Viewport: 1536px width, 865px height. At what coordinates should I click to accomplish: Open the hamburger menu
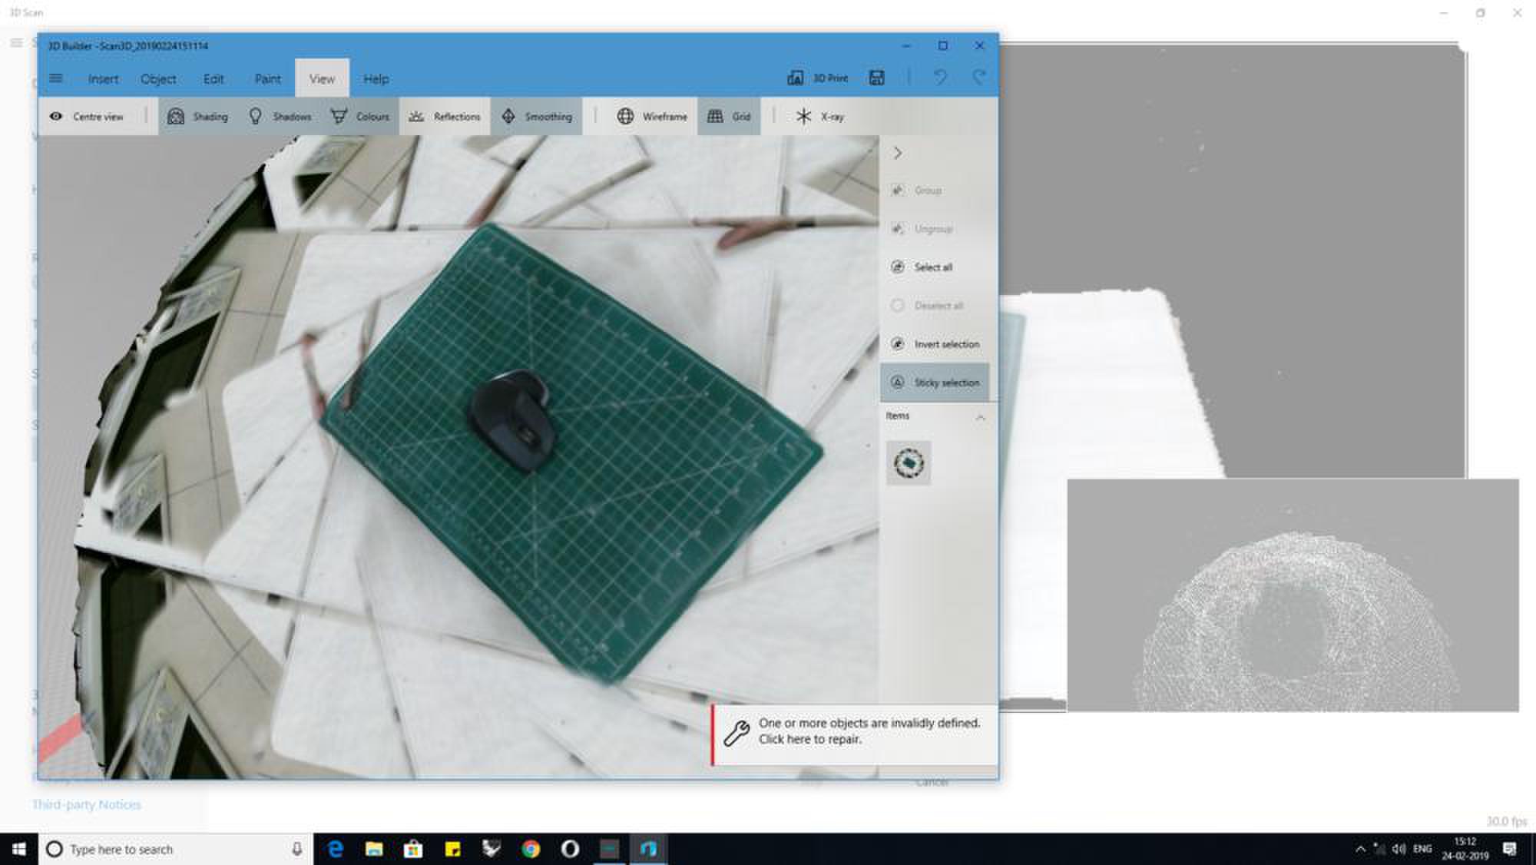56,78
